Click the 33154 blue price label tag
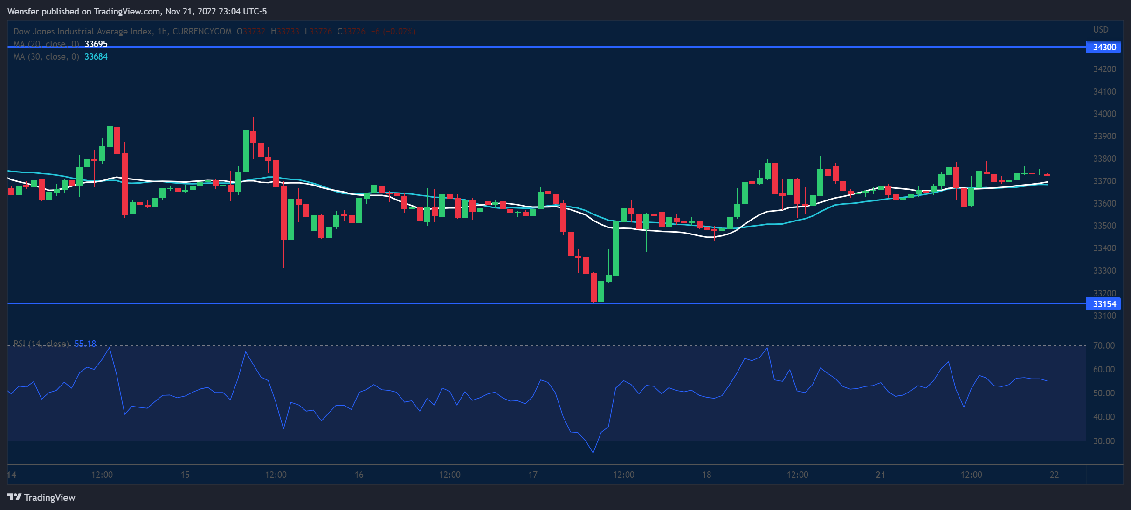 tap(1103, 304)
